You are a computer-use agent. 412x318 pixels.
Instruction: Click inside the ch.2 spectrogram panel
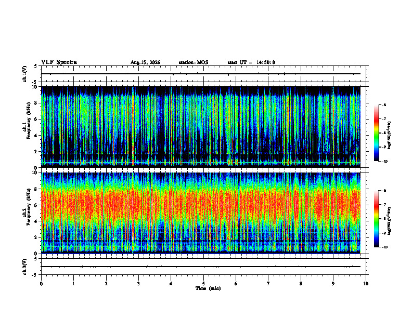(201, 213)
